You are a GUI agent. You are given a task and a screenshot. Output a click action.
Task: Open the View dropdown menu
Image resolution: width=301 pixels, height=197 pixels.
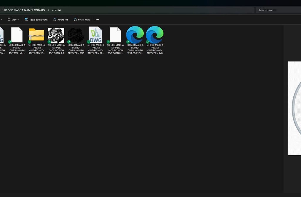pos(13,20)
